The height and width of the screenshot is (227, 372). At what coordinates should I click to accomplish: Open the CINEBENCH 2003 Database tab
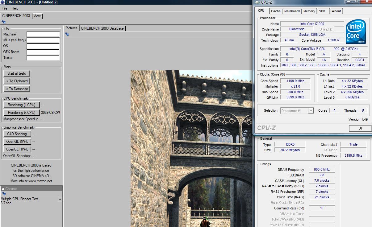point(102,28)
